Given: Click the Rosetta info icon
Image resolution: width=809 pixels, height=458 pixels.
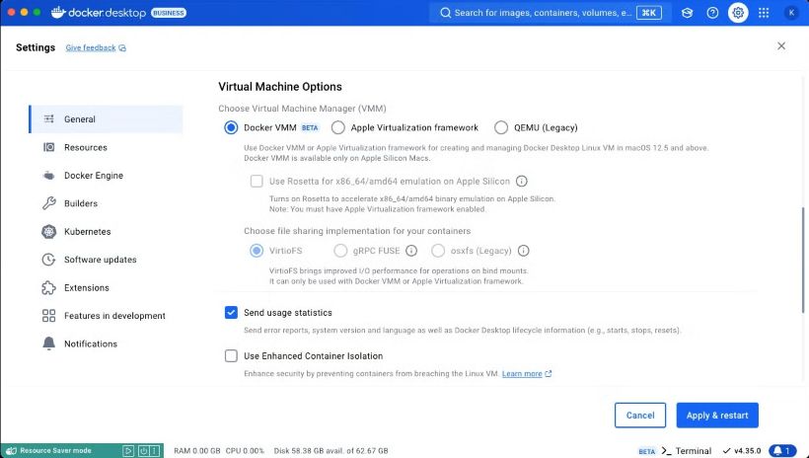Looking at the screenshot, I should (522, 182).
